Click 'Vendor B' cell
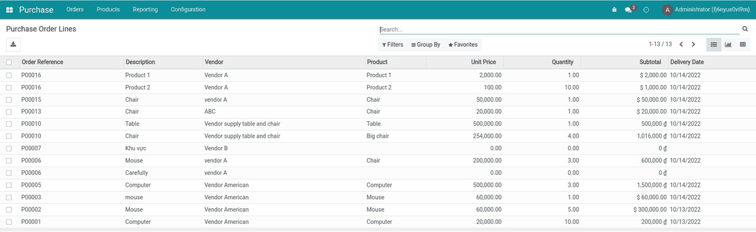The height and width of the screenshot is (232, 756). click(216, 148)
